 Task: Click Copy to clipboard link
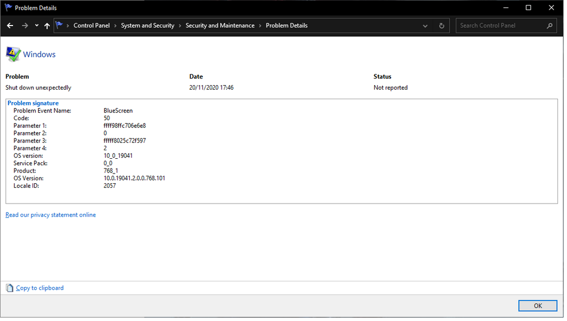(x=40, y=289)
